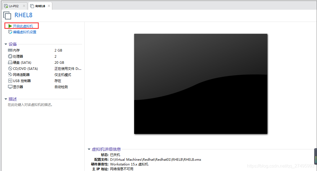The image size is (317, 171).
Task: Click the processor count value 2
Action: 55,56
